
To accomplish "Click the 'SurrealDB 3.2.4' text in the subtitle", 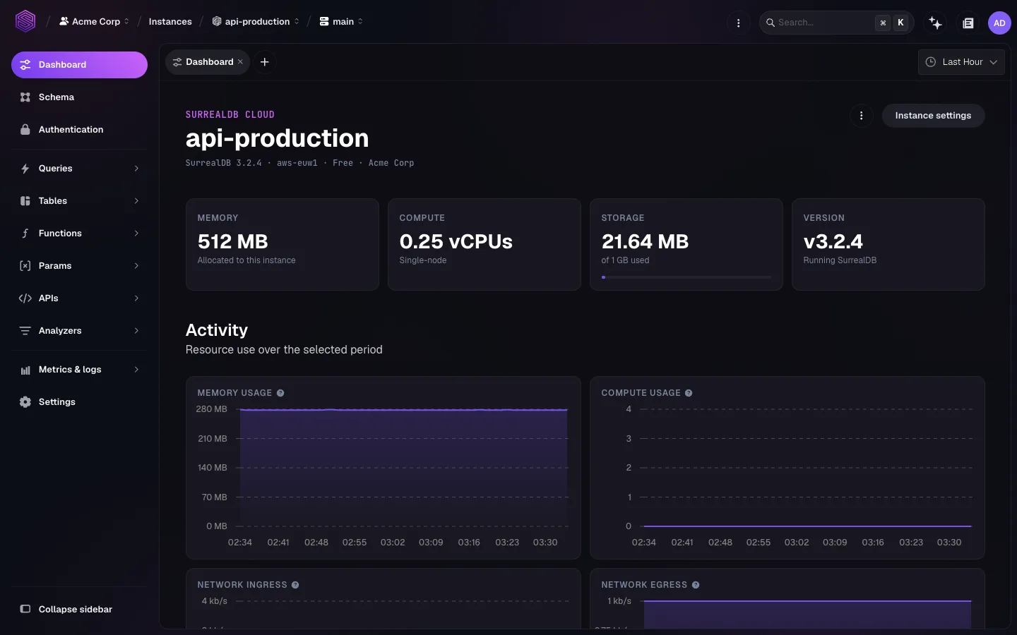I will [223, 163].
